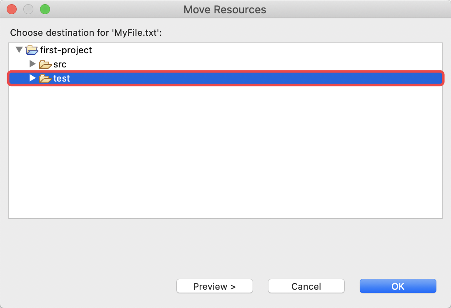The width and height of the screenshot is (451, 308).
Task: Select the first-project label as destination
Action: 66,50
